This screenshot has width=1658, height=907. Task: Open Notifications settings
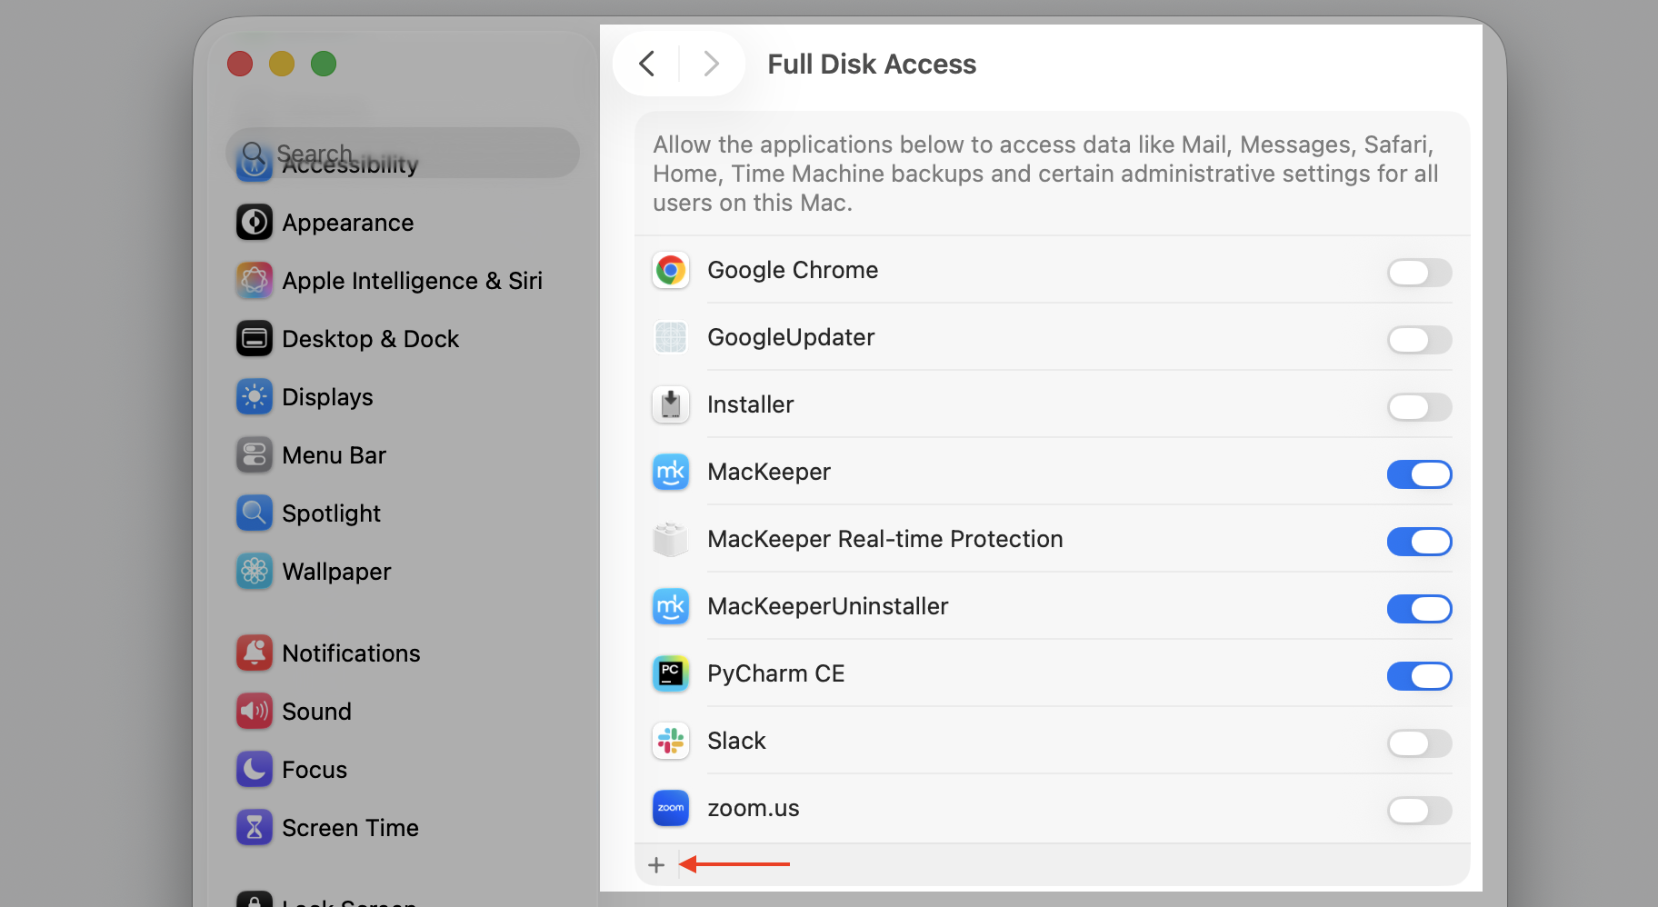[405, 653]
